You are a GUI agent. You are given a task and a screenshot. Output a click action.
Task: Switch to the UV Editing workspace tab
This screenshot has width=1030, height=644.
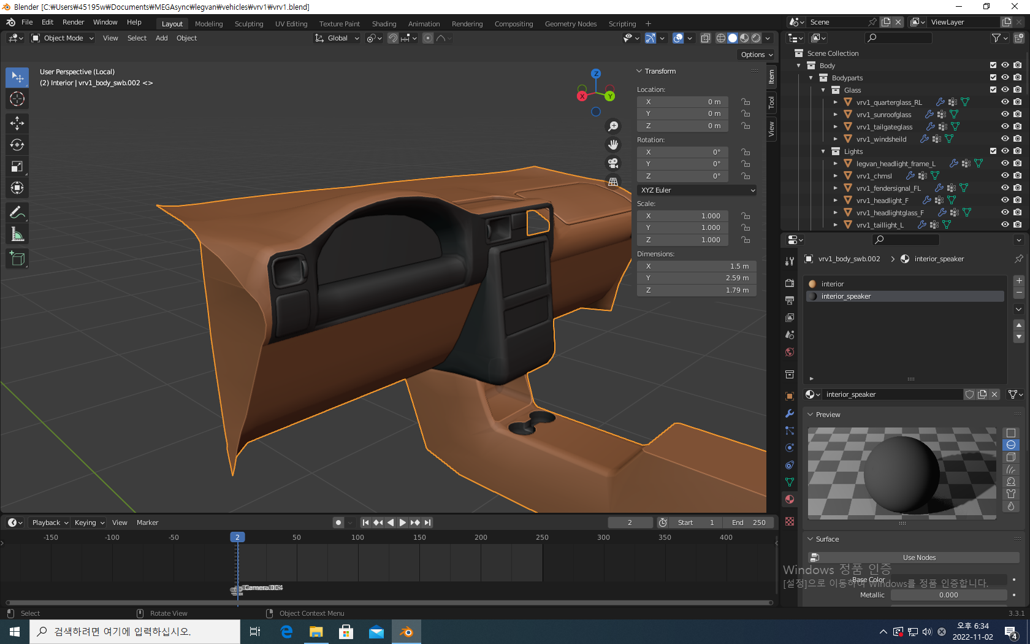pyautogui.click(x=291, y=24)
